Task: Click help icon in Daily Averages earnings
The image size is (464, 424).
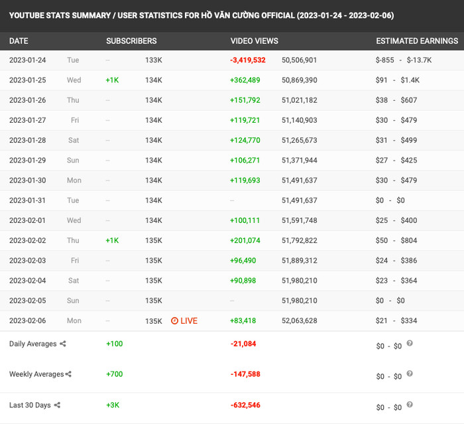Action: (410, 343)
